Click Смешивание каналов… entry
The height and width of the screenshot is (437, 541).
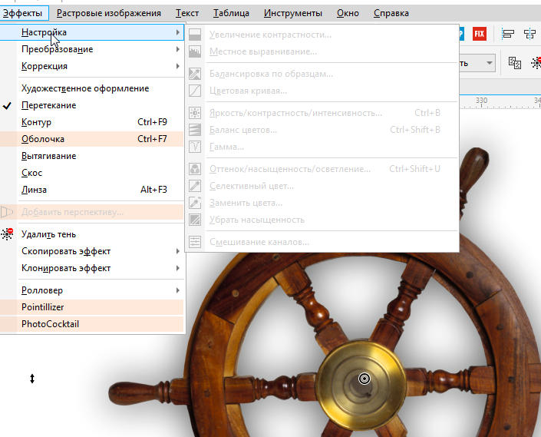(322, 242)
